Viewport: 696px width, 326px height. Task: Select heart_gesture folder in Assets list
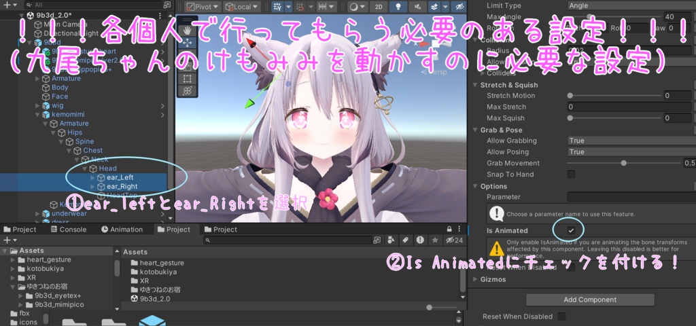pyautogui.click(x=157, y=263)
